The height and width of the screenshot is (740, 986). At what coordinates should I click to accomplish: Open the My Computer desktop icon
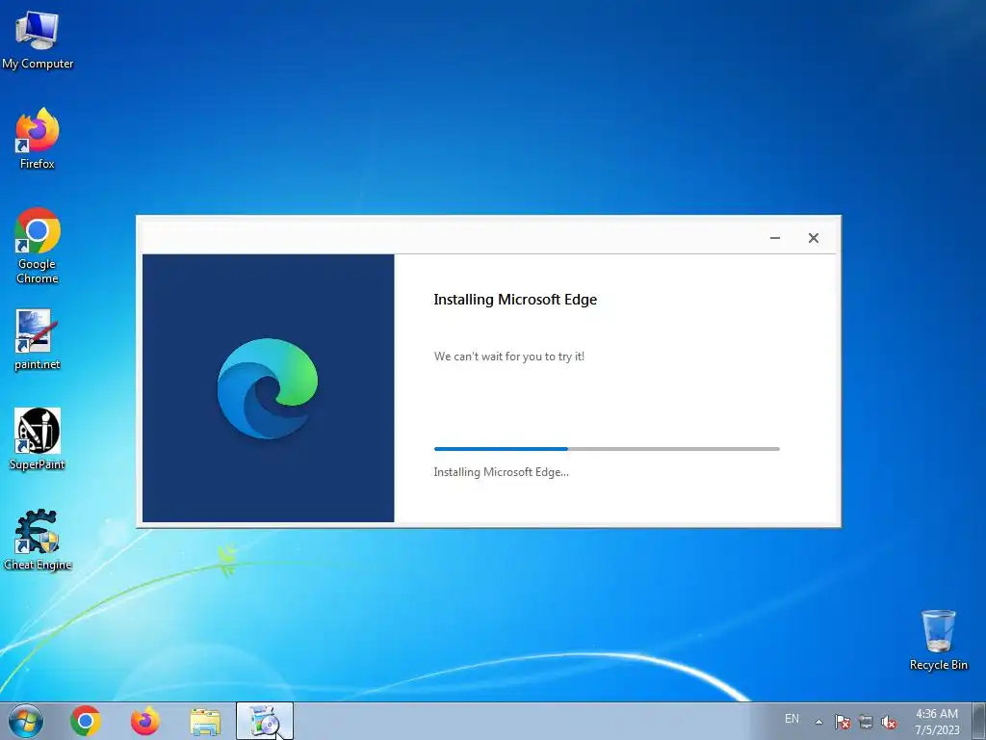pyautogui.click(x=38, y=40)
